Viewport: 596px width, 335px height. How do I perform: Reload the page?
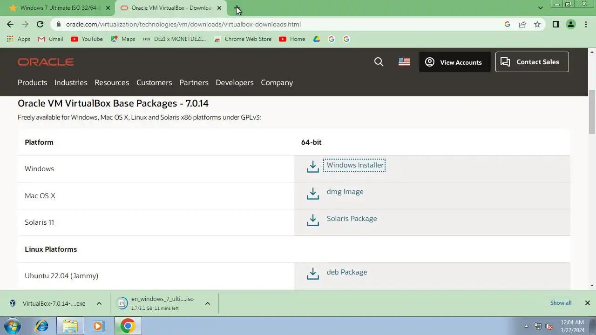(40, 24)
